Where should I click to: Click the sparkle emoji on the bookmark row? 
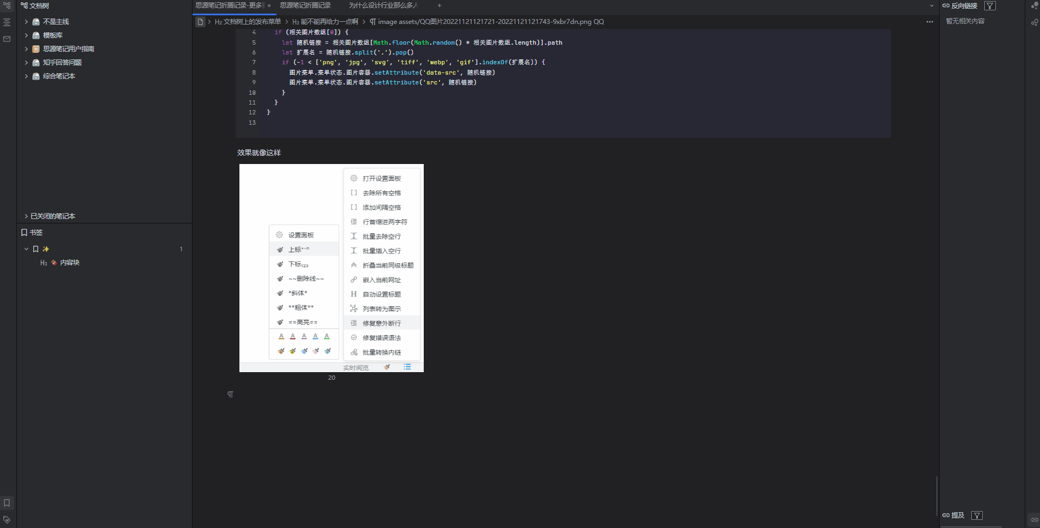46,249
